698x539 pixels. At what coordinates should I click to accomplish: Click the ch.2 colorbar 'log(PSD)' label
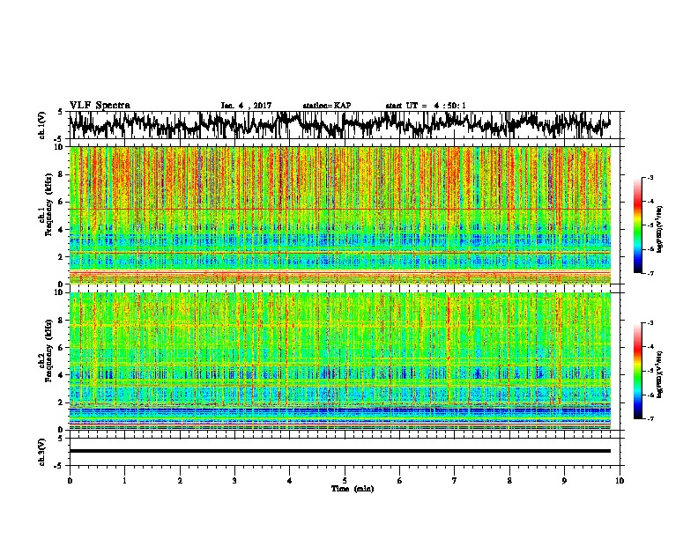pos(659,374)
